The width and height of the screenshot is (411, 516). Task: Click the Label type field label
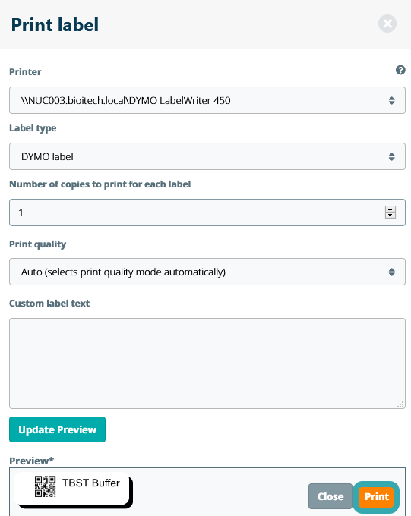(x=33, y=128)
